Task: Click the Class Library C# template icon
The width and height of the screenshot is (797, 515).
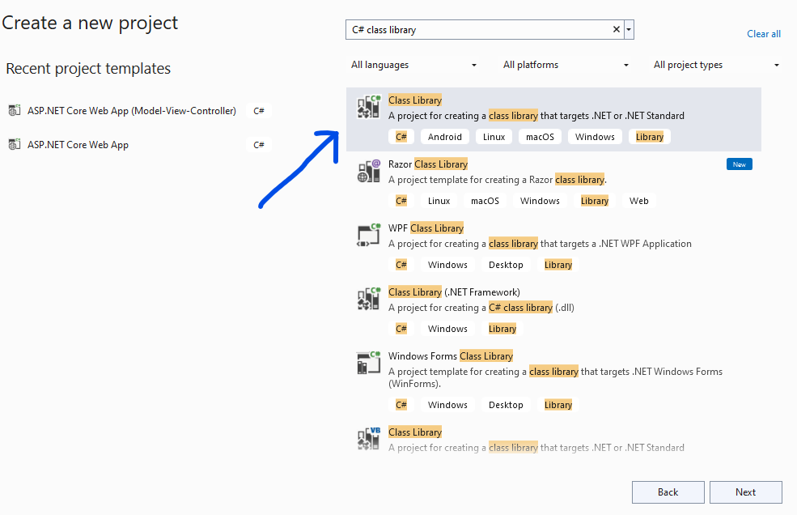Action: pos(369,108)
